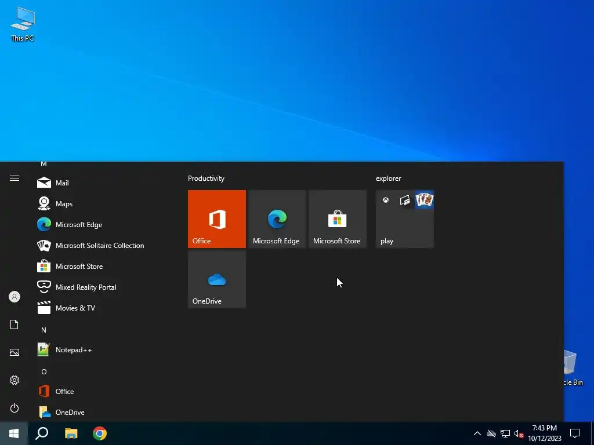Click the M letter header
This screenshot has height=445, width=594.
click(x=44, y=164)
